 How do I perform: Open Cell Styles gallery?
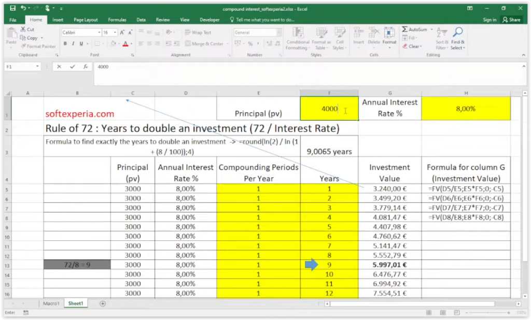coord(339,38)
